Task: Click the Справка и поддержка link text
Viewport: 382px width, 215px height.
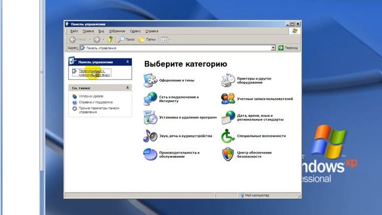Action: click(x=95, y=102)
